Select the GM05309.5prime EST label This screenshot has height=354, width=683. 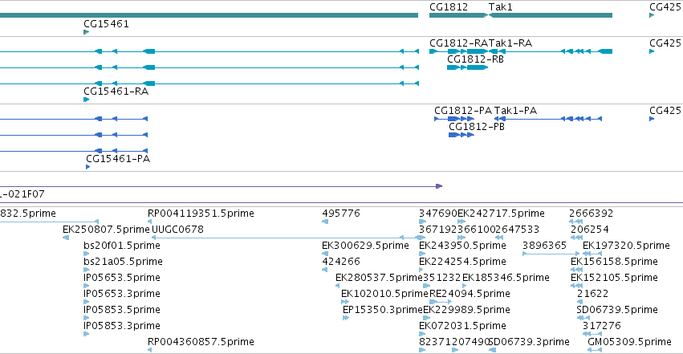tap(629, 342)
